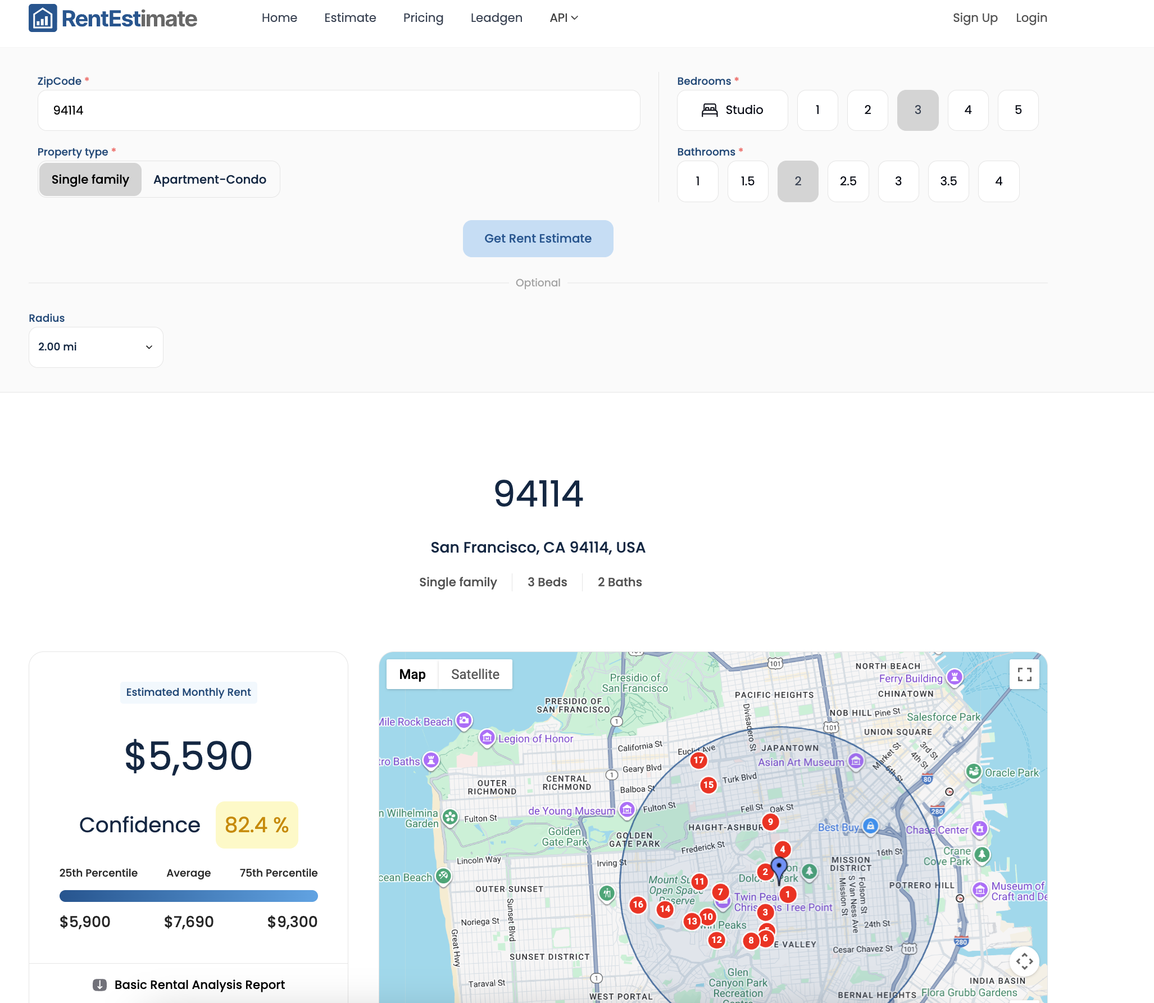Open the Pricing page

[x=423, y=18]
